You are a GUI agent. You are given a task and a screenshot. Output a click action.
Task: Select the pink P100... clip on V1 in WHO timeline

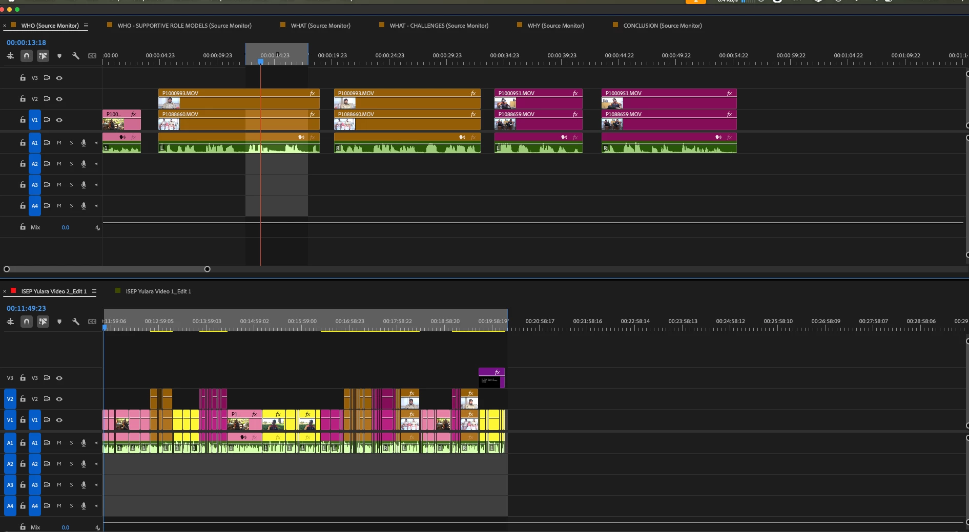coord(121,120)
